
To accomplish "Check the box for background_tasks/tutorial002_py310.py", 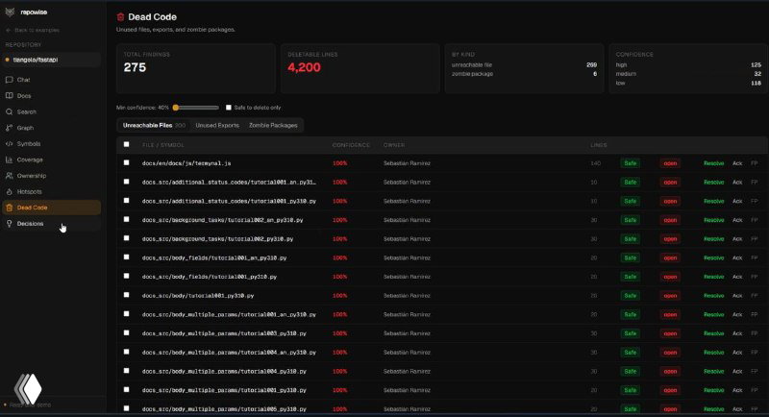I will coord(127,238).
